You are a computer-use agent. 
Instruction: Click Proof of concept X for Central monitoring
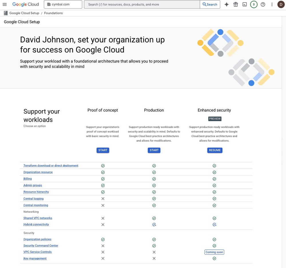(x=103, y=205)
